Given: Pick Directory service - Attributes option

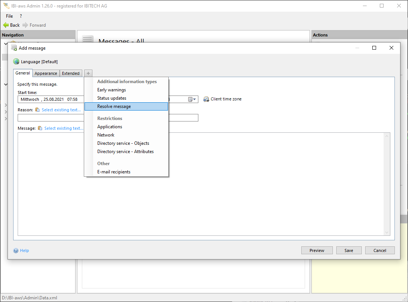Looking at the screenshot, I should (x=125, y=152).
